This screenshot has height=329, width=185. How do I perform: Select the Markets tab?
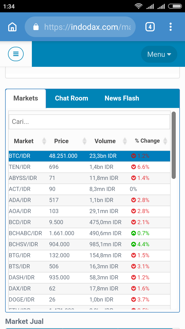click(26, 98)
